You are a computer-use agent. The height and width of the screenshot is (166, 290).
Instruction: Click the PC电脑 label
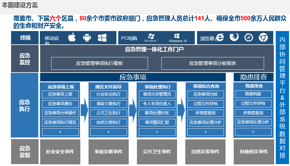[129, 38]
